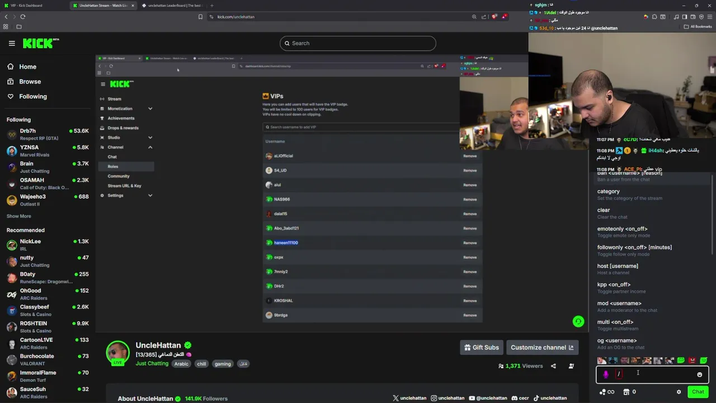The width and height of the screenshot is (716, 403).
Task: Reload the browser page
Action: click(23, 17)
